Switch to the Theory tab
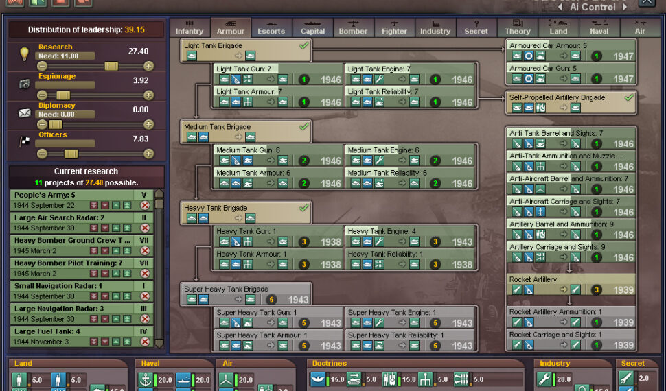 click(518, 27)
